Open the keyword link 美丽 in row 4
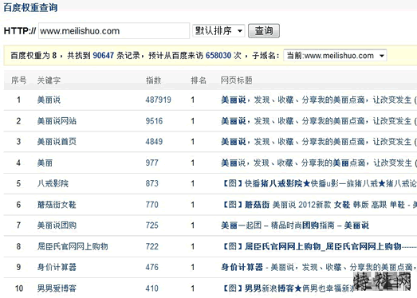The height and width of the screenshot is (298, 417). coord(45,163)
